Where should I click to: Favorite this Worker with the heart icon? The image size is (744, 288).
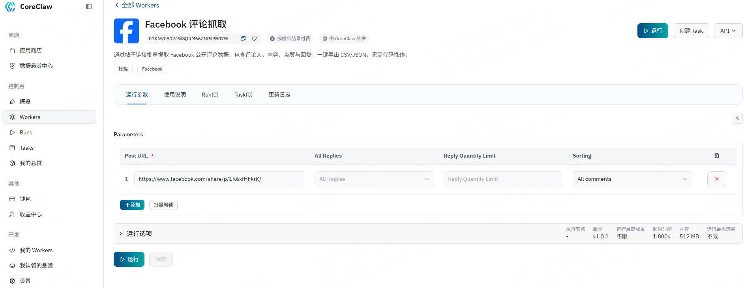tap(254, 39)
